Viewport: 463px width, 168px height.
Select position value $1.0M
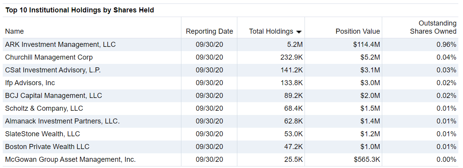(370, 147)
